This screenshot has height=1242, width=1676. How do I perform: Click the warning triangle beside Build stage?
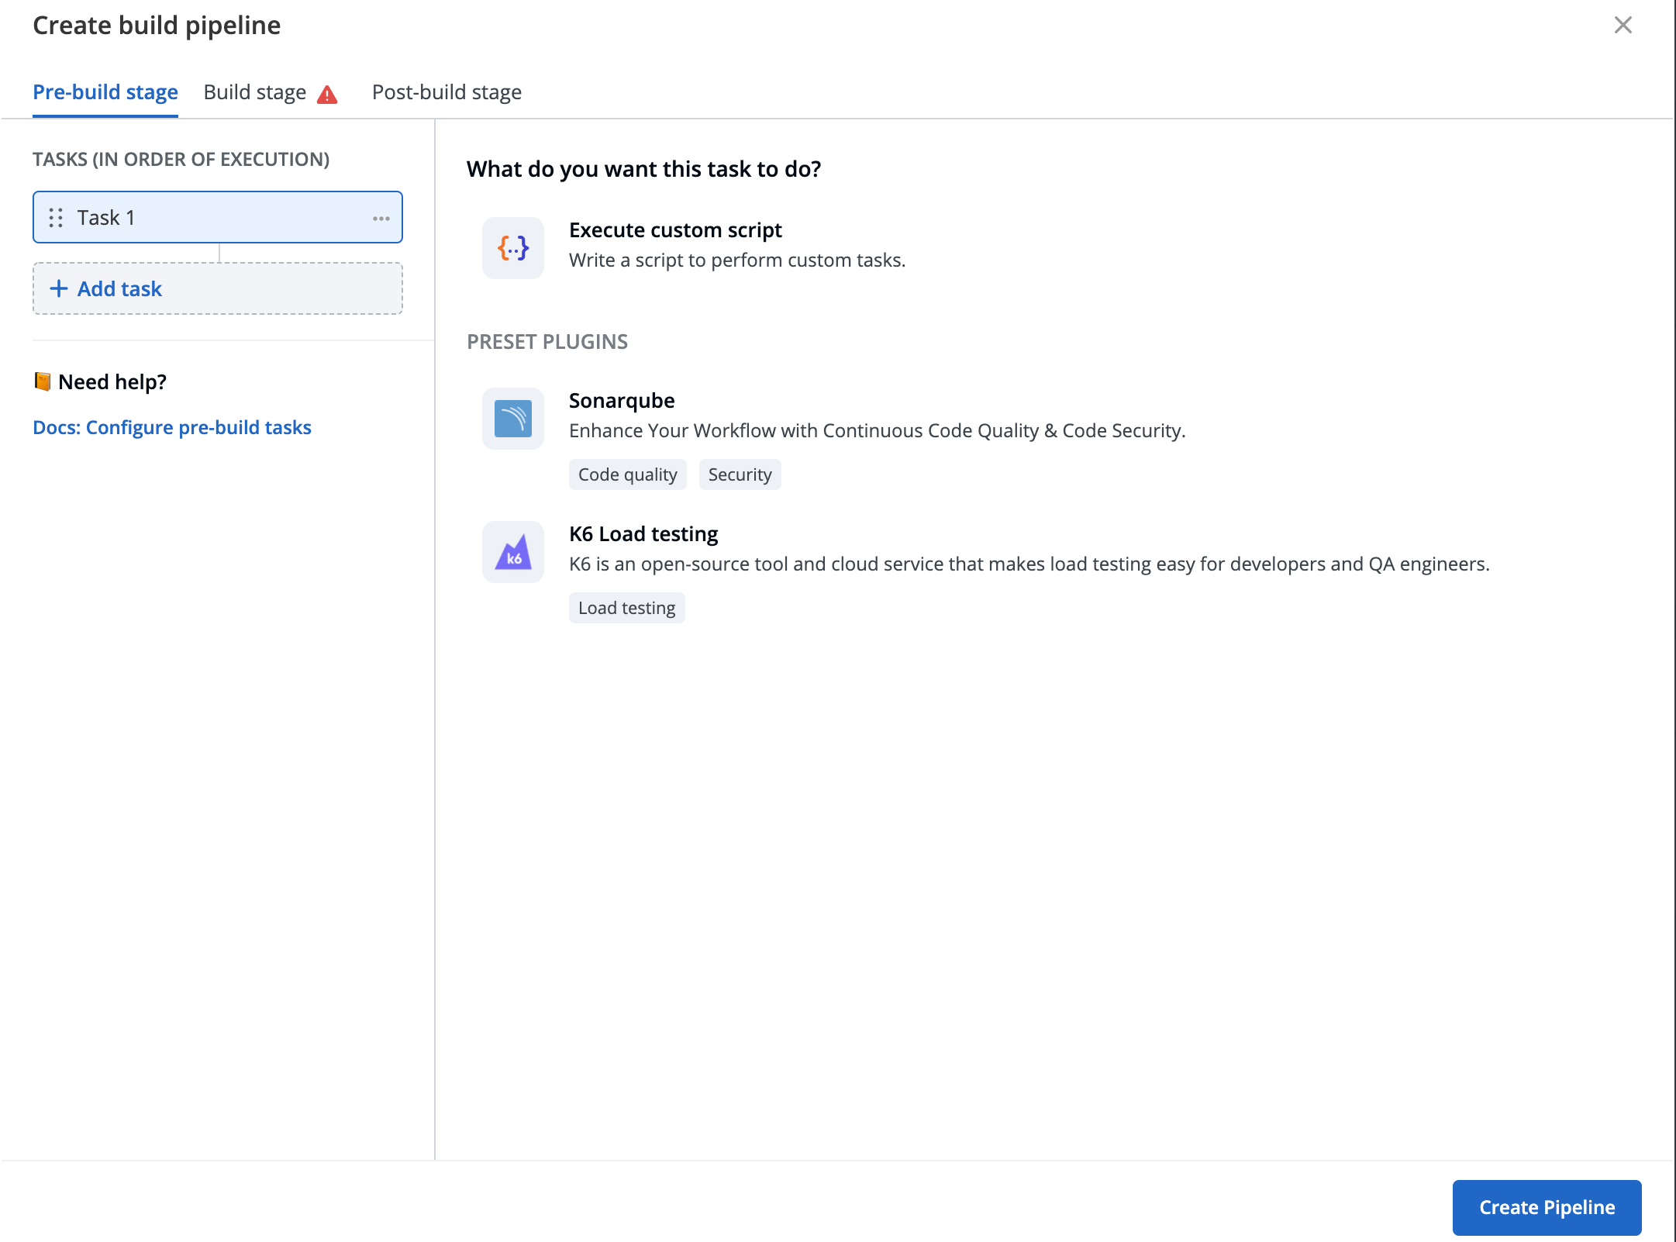click(x=327, y=95)
